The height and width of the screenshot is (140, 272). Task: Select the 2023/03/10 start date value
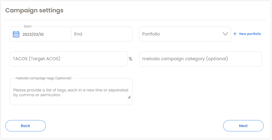click(x=33, y=34)
